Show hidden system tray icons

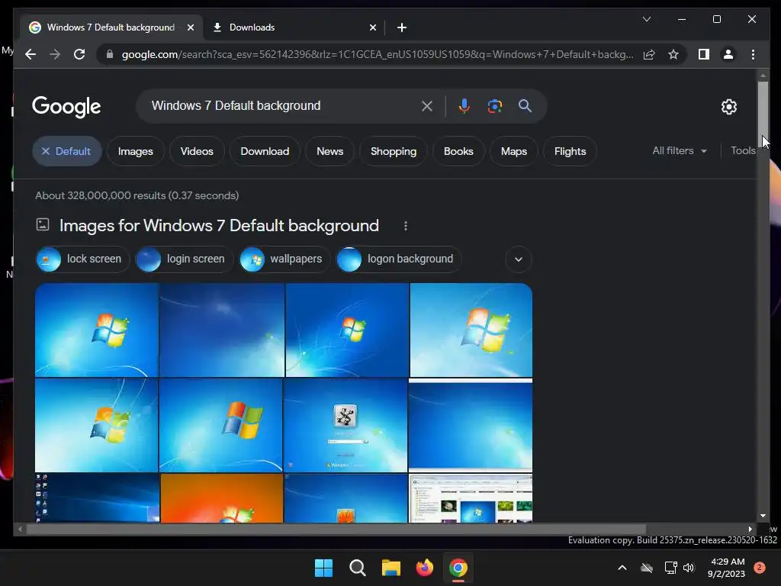622,568
